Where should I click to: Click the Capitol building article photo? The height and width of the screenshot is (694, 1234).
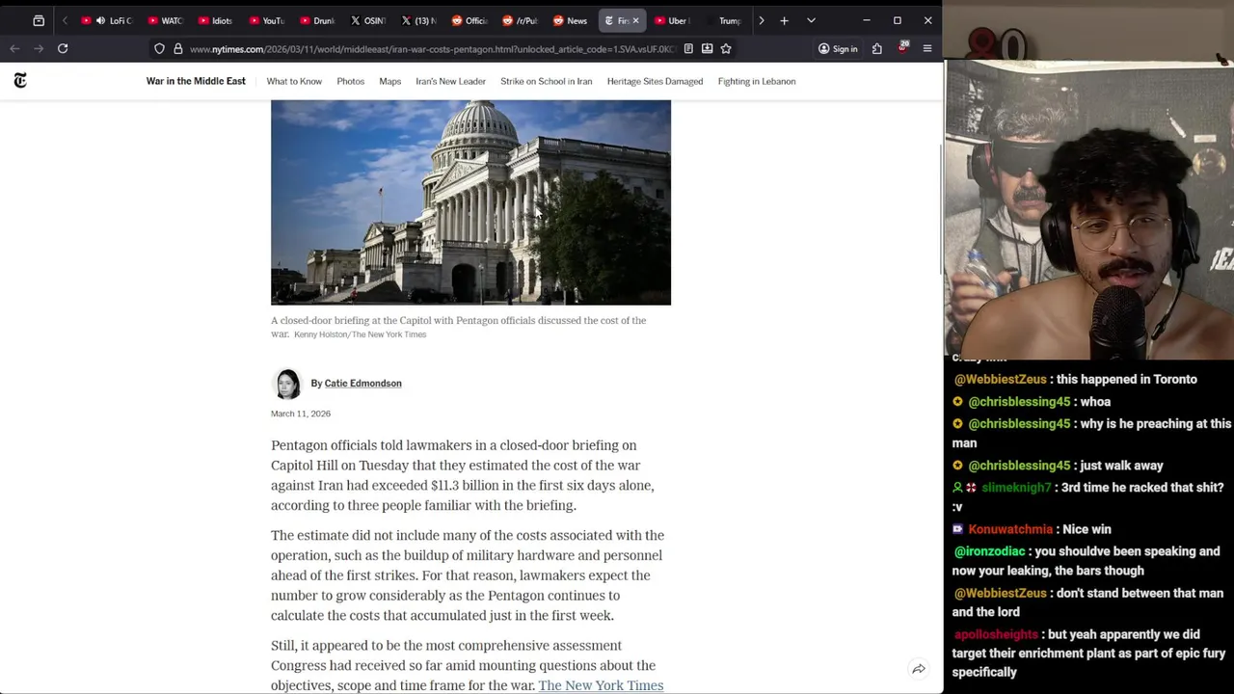pyautogui.click(x=470, y=202)
